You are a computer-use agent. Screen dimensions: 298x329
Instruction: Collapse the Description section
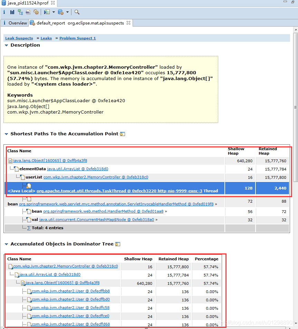6,45
